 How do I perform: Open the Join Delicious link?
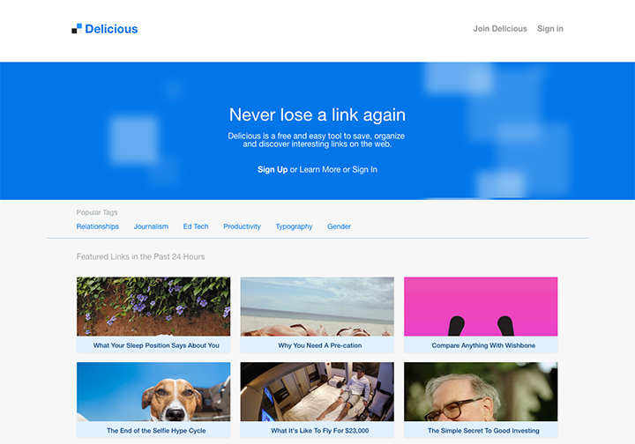point(500,29)
